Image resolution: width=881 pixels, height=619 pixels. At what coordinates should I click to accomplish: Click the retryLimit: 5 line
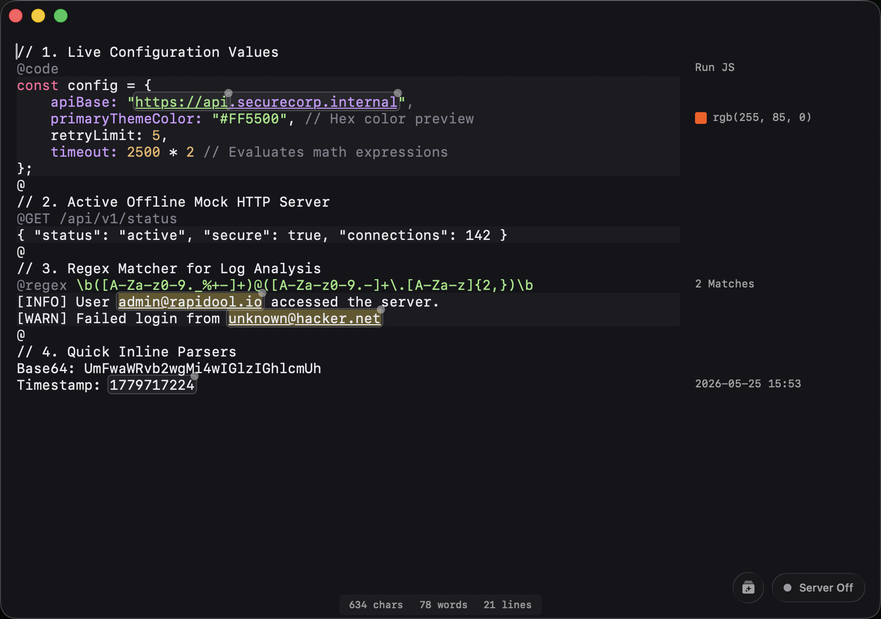click(109, 135)
